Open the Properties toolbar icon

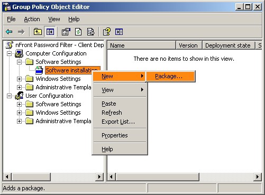pos(66,32)
